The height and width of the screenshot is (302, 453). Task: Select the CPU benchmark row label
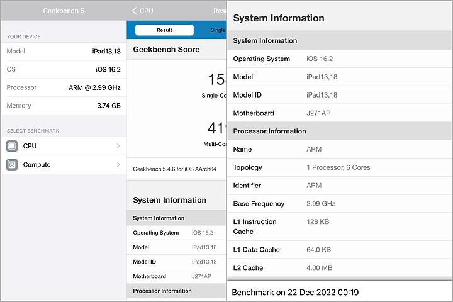30,146
